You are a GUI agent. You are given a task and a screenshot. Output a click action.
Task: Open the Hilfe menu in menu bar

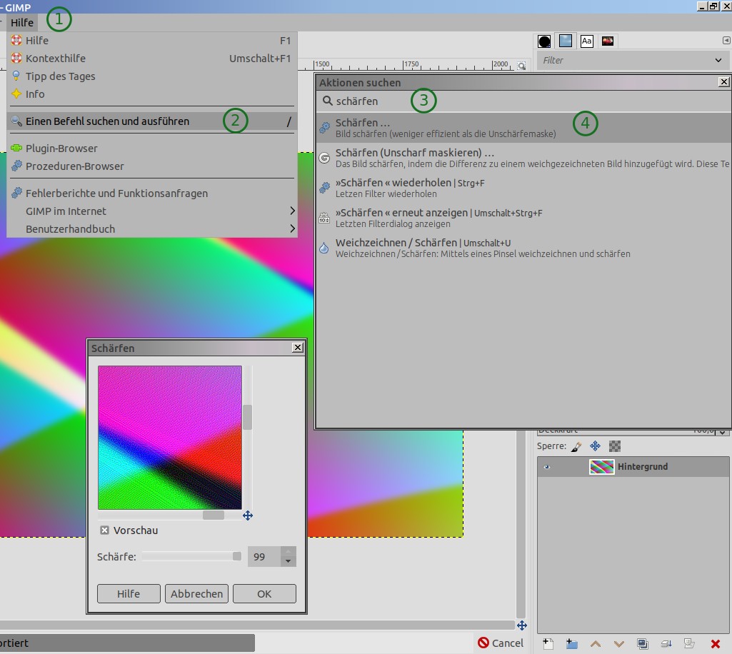pos(22,22)
